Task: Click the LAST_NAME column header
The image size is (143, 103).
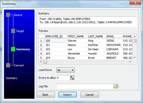Action: pyautogui.click(x=96, y=36)
